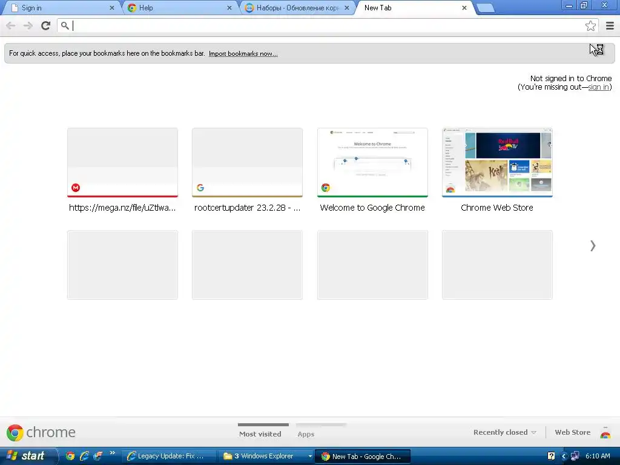620x465 pixels.
Task: Expand quick launch overflow chevron
Action: tap(112, 453)
